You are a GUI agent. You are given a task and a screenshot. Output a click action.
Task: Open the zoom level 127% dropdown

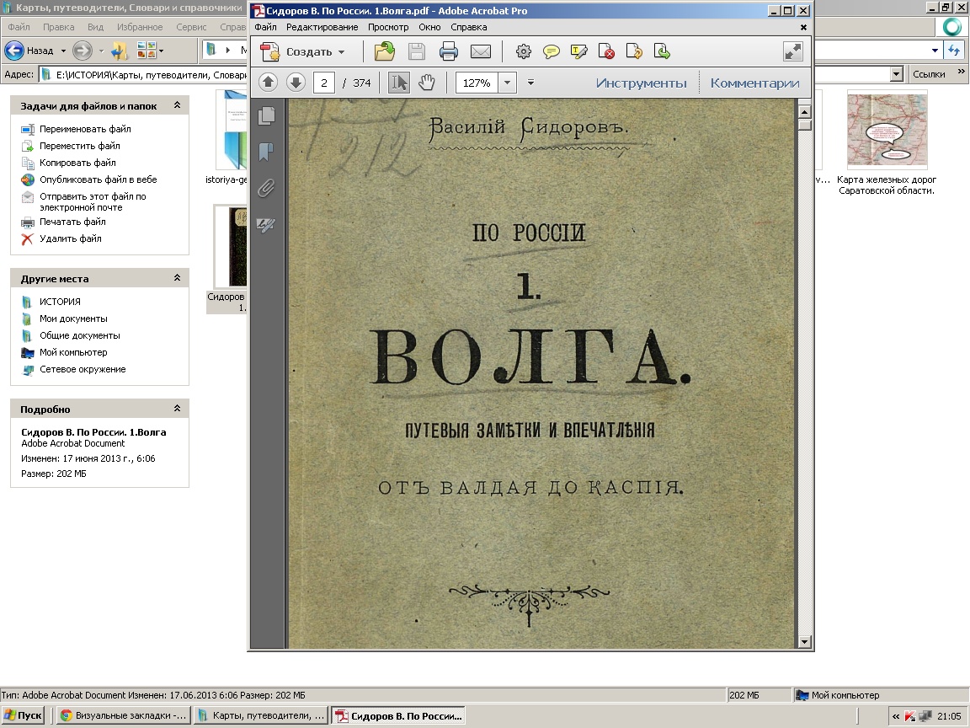point(508,83)
